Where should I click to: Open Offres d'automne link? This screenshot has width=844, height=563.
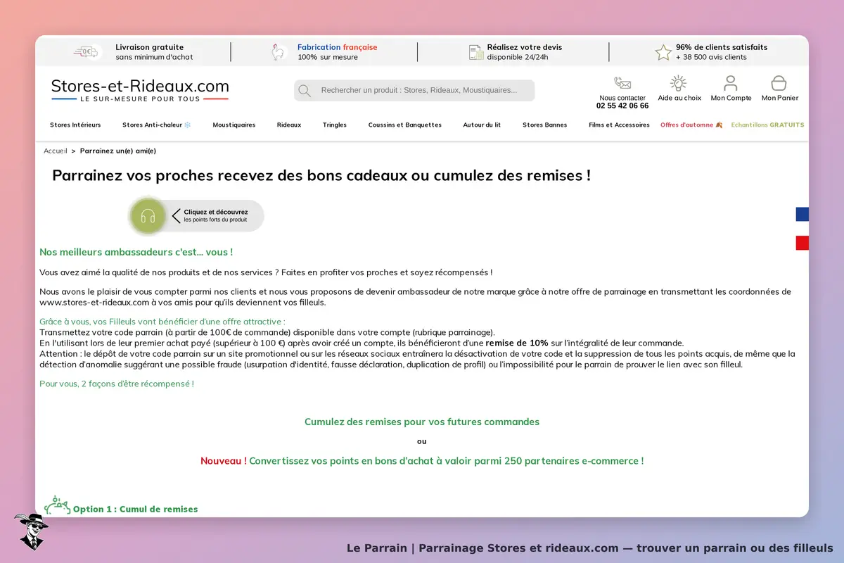point(691,125)
